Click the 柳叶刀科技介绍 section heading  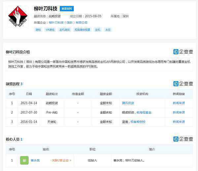(x=18, y=52)
